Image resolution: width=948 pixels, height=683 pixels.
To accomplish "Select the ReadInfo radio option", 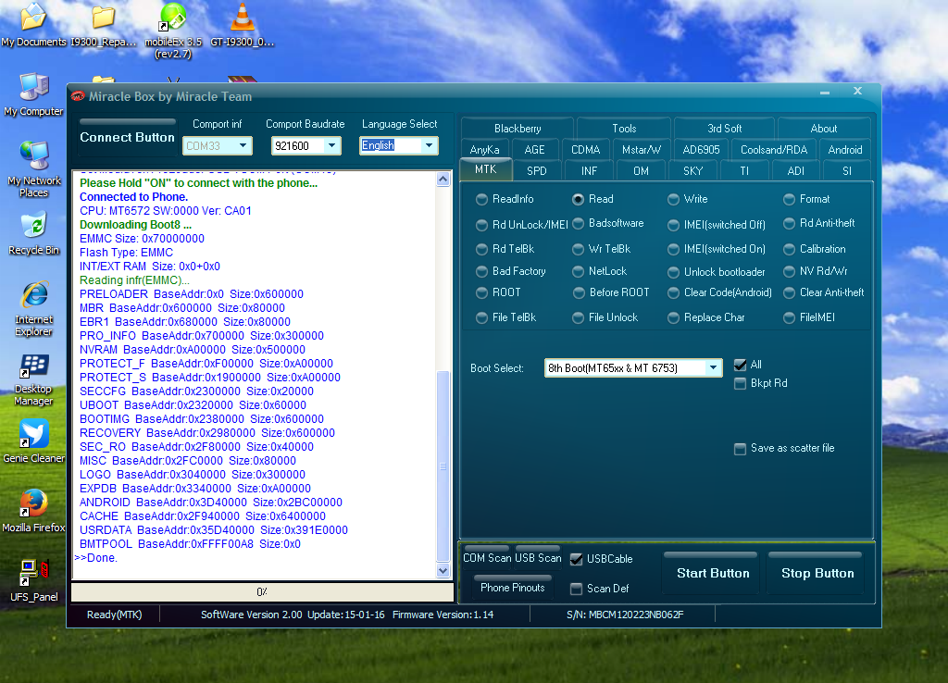I will pyautogui.click(x=505, y=199).
